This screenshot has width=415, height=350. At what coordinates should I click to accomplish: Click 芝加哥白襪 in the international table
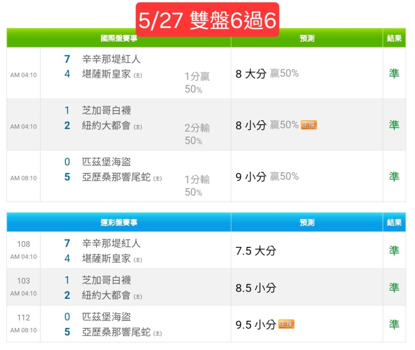point(106,110)
